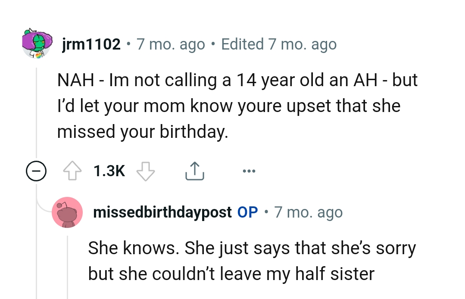The image size is (465, 299).
Task: Select the upvote arrow icon
Action: 73,170
